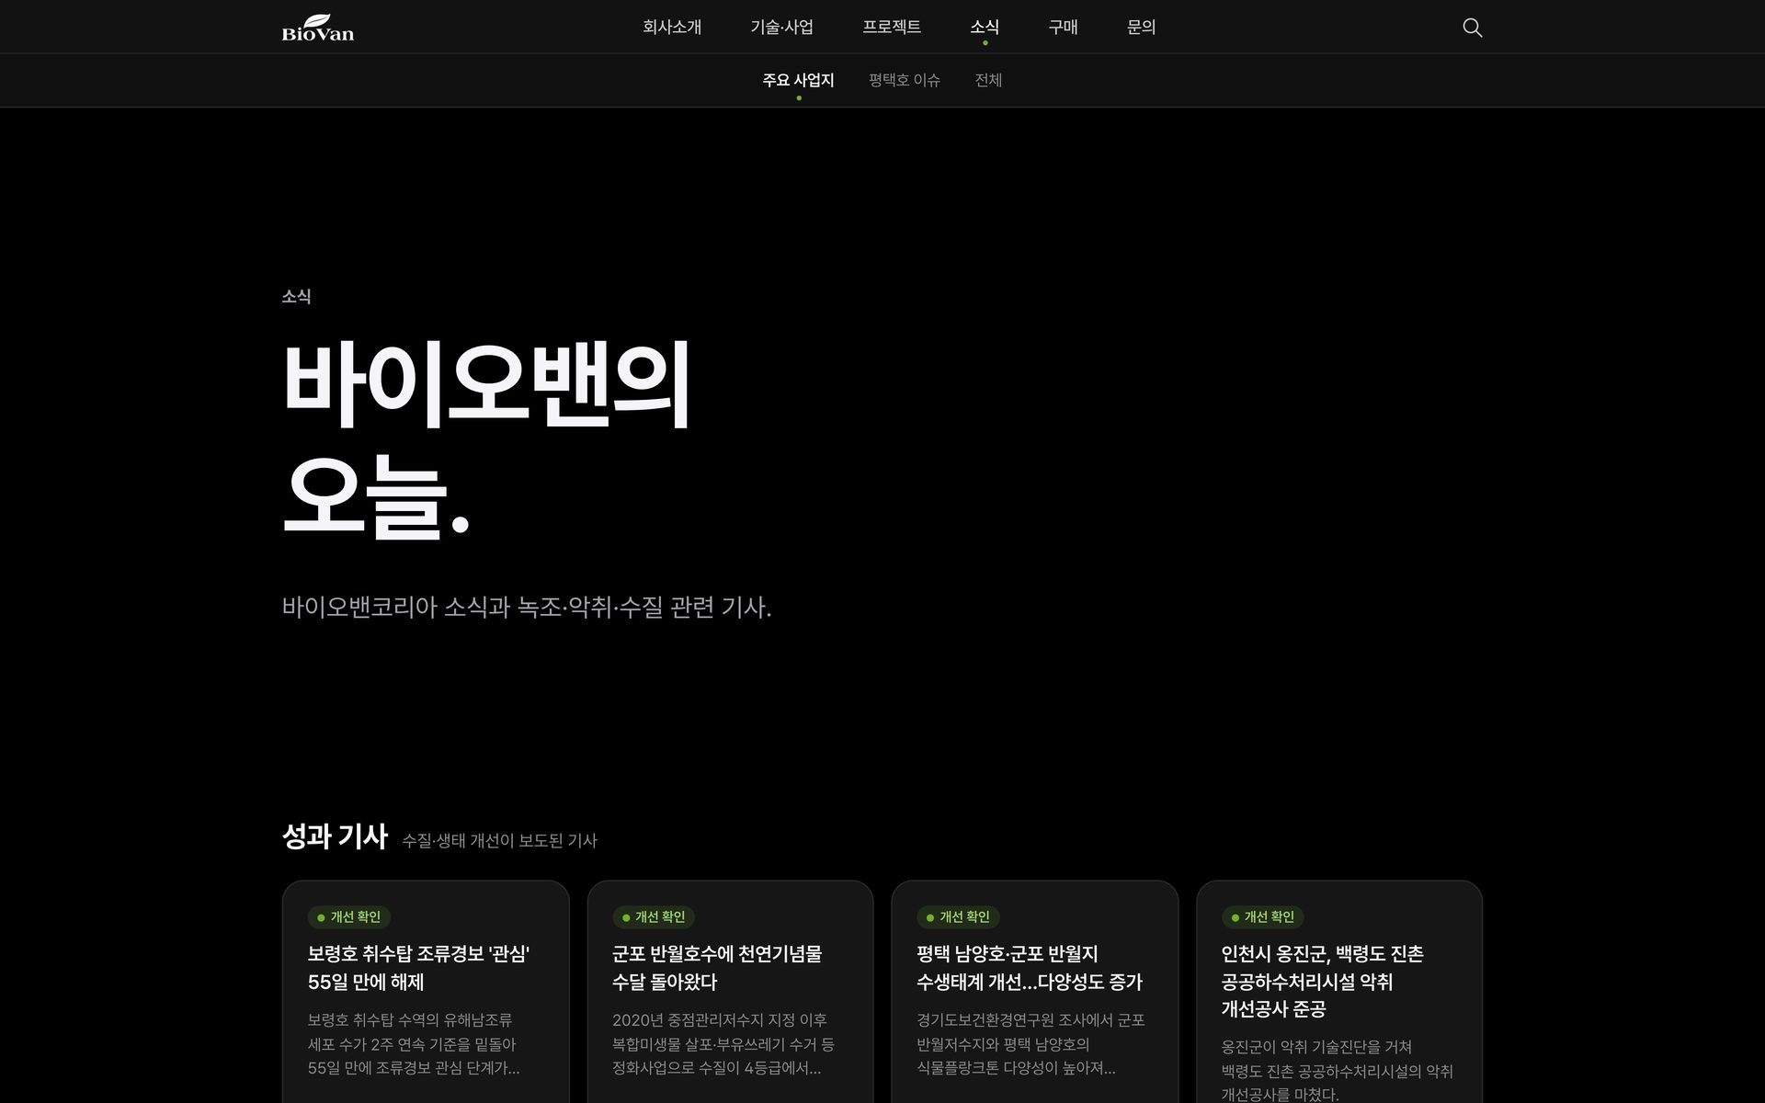Click the 2020년 중점관리저수지 지정 이후 summary
The image size is (1765, 1103).
723,1044
